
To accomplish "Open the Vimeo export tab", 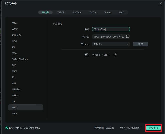I will 108,12.
